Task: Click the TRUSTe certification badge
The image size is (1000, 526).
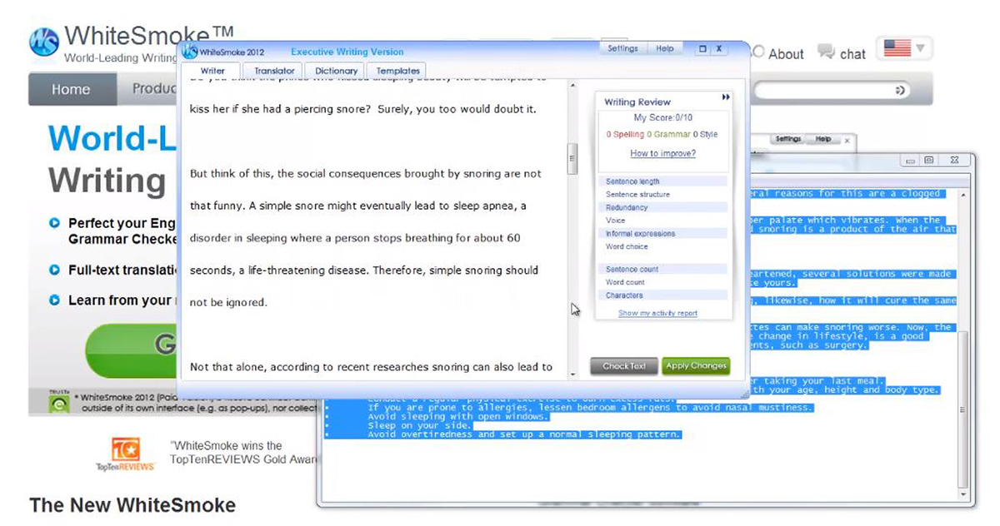Action: [58, 403]
